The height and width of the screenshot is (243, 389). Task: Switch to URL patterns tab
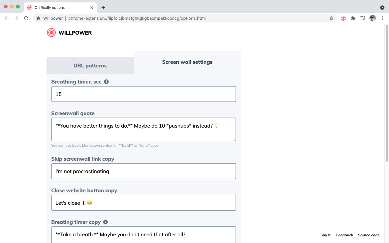click(x=90, y=66)
